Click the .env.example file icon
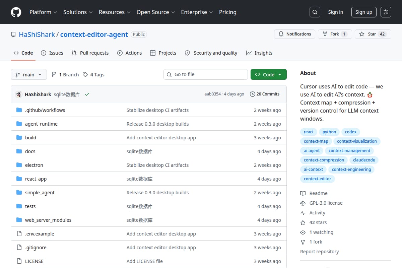 coord(19,234)
